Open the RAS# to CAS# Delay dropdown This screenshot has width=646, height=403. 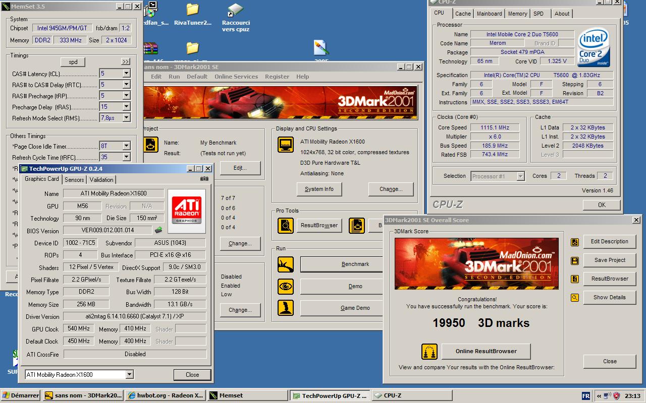pos(126,85)
